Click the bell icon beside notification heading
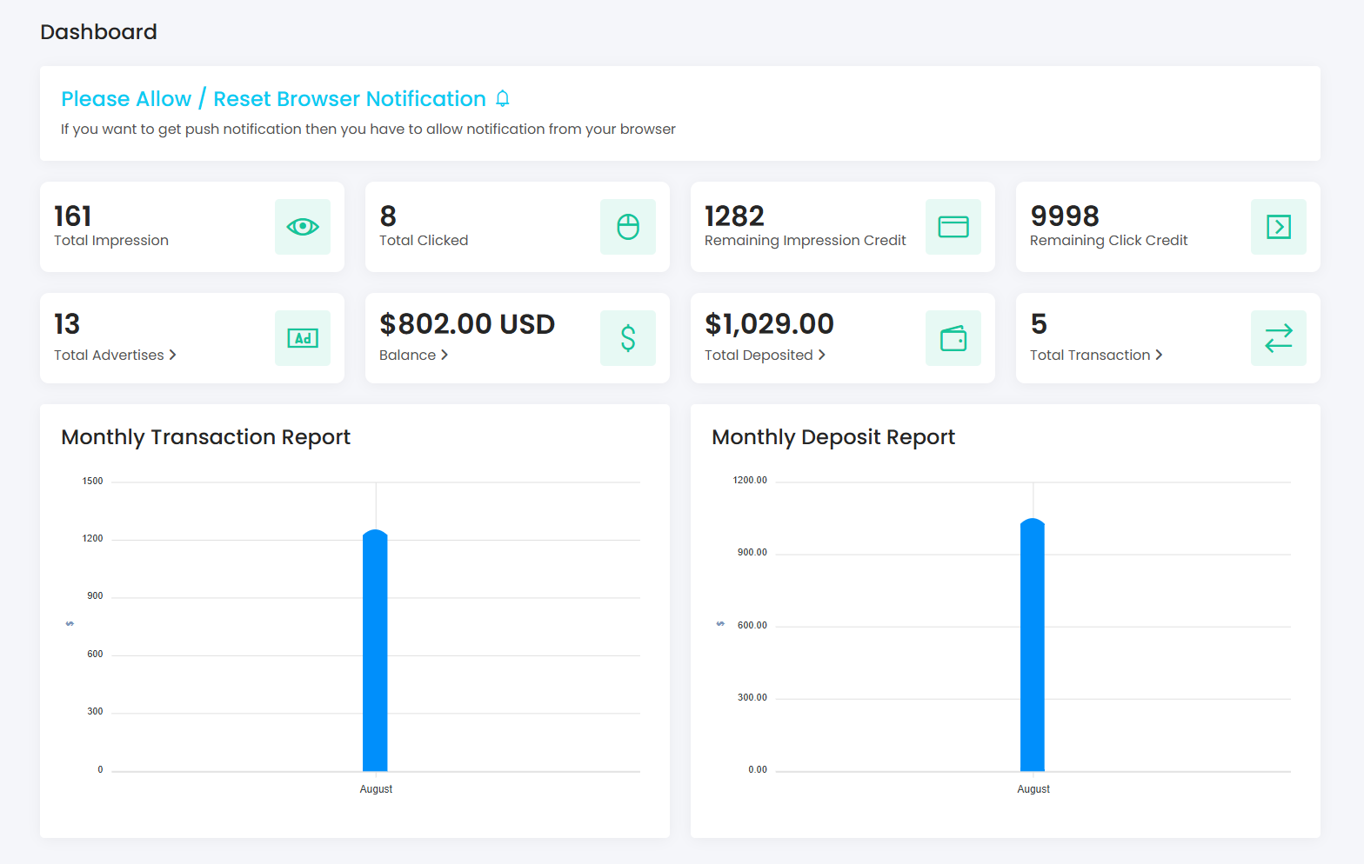The height and width of the screenshot is (864, 1364). point(503,99)
